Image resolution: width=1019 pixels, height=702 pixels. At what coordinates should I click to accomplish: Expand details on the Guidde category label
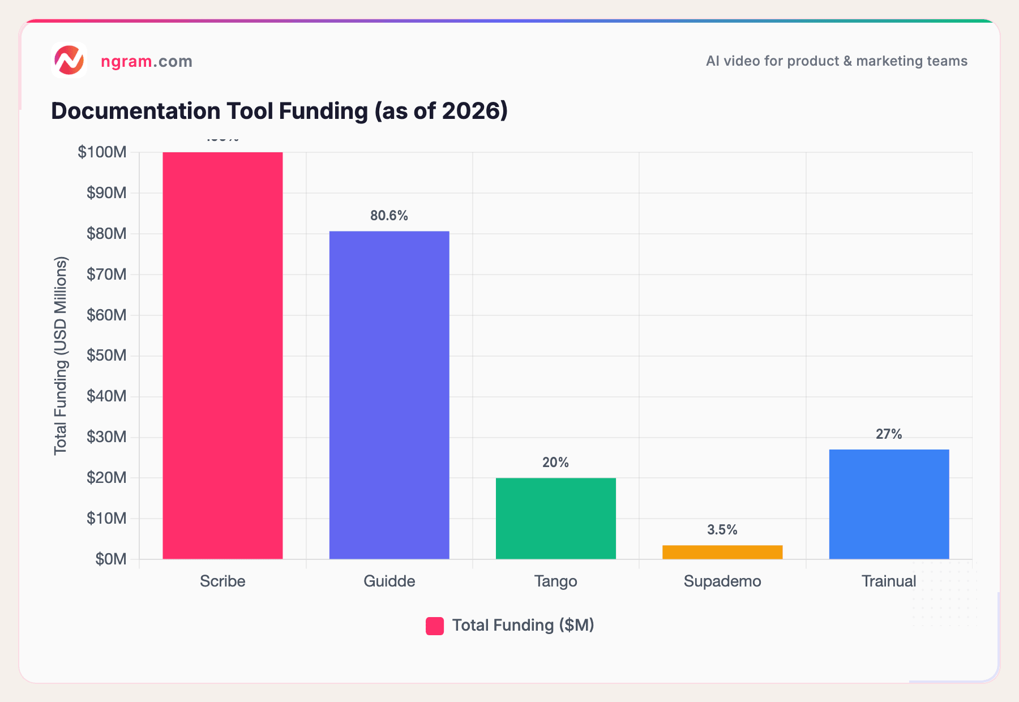pos(389,581)
